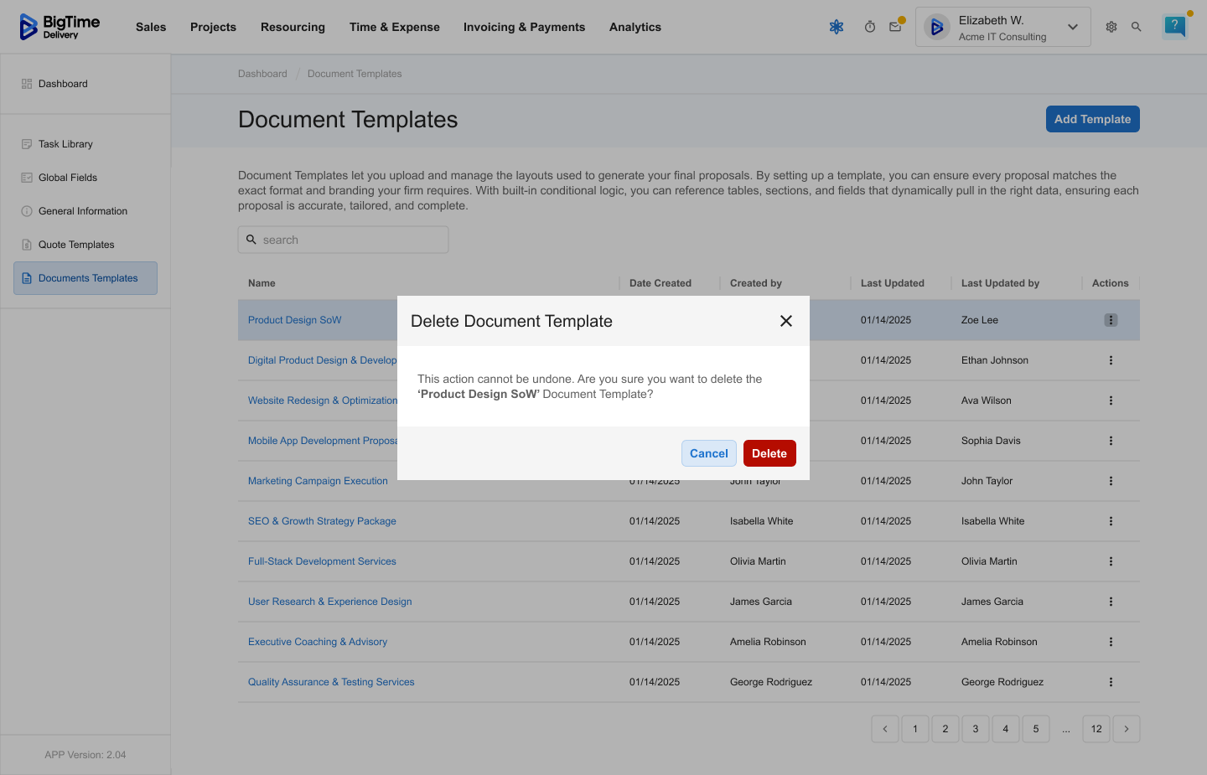Go to next page of templates
1207x775 pixels.
coord(1127,729)
